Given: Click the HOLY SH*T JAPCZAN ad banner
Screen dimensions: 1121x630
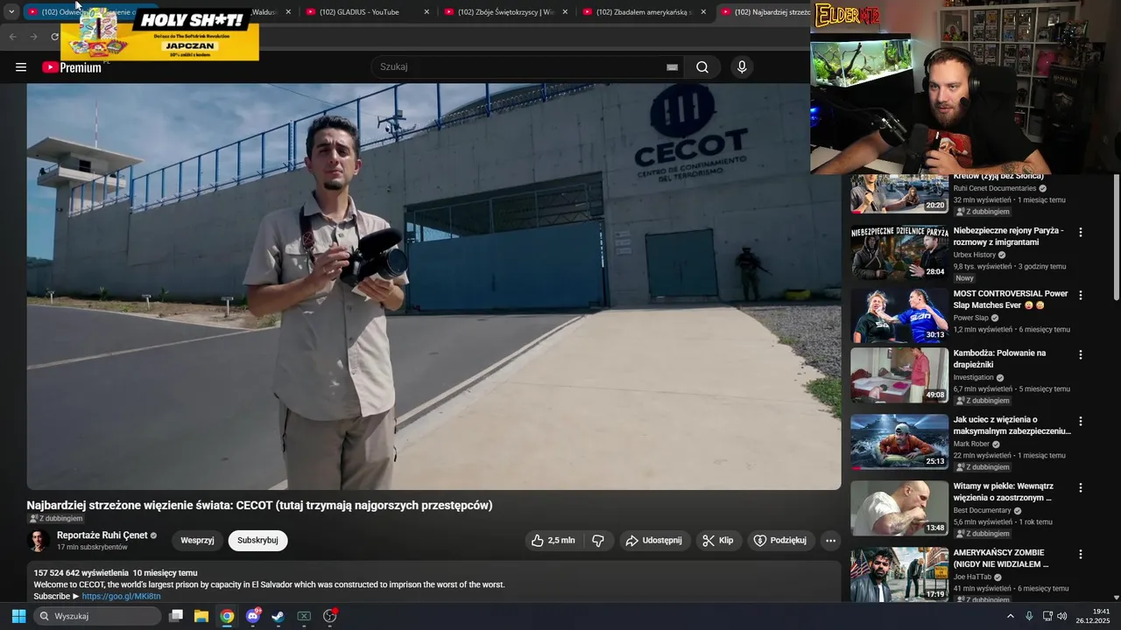Looking at the screenshot, I should point(160,33).
